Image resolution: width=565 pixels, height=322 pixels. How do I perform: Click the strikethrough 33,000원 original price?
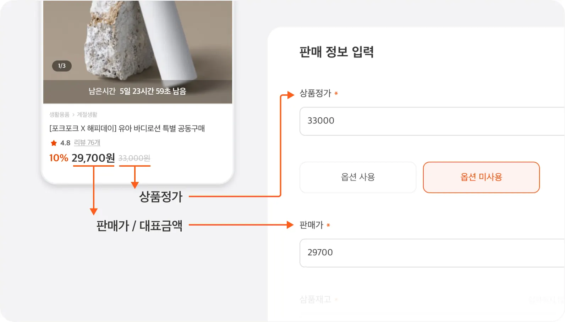[134, 158]
